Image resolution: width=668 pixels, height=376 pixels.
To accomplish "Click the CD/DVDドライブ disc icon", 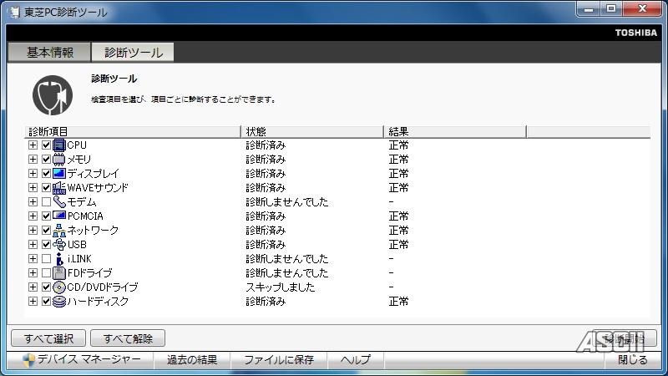I will click(59, 287).
